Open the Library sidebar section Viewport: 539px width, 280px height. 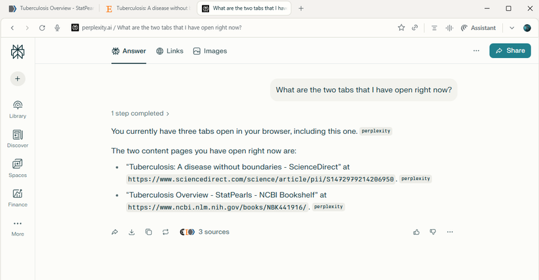pyautogui.click(x=18, y=109)
